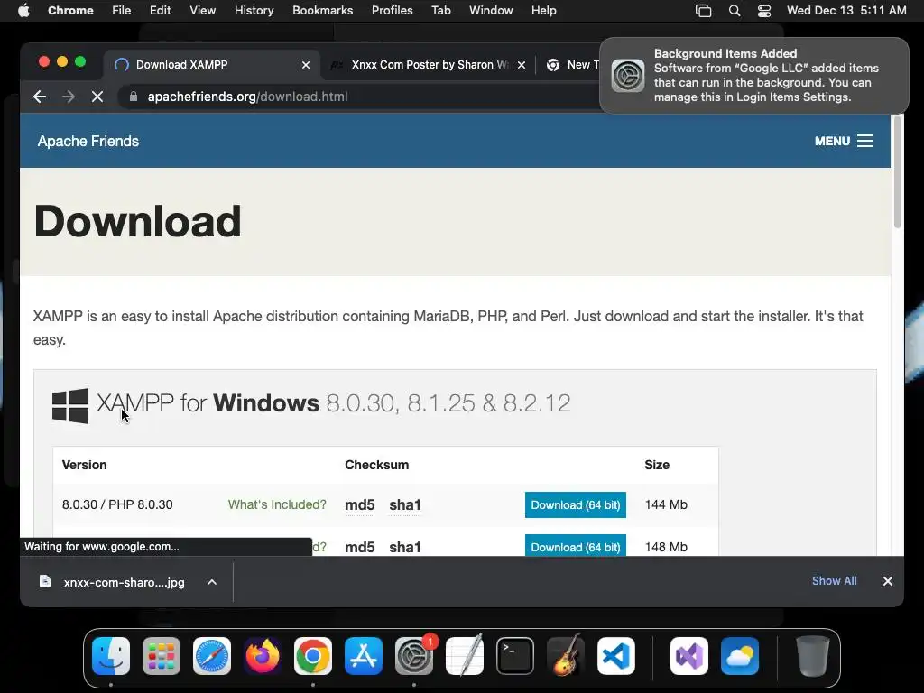Open the File menu
924x693 pixels.
click(x=122, y=11)
